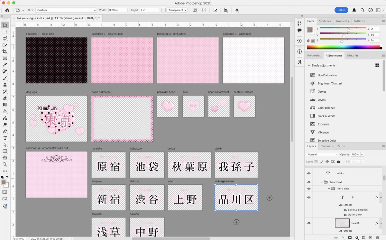The height and width of the screenshot is (240, 386).
Task: Select the Eraser tool
Action: click(x=5, y=98)
